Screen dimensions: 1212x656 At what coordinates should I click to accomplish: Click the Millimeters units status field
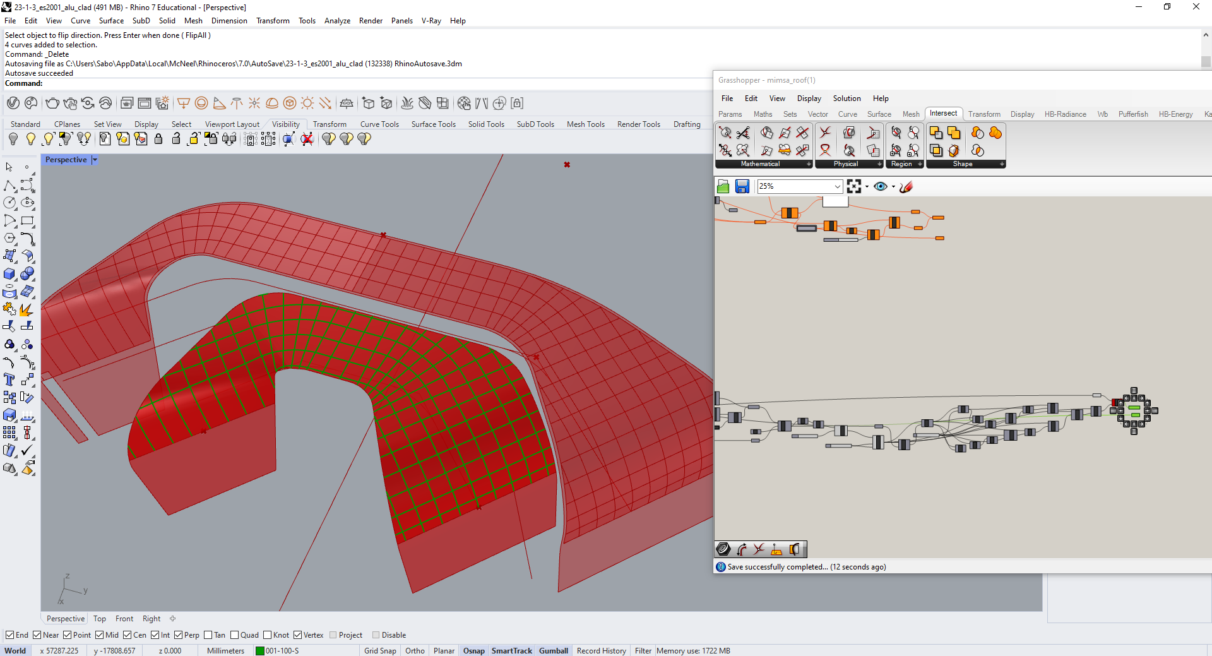click(x=225, y=651)
